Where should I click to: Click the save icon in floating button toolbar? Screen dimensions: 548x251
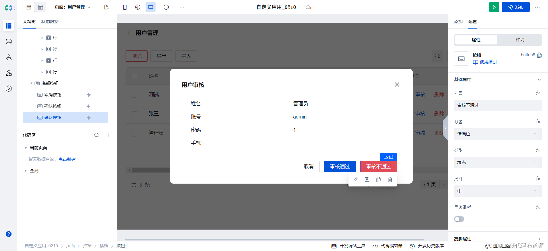(367, 179)
